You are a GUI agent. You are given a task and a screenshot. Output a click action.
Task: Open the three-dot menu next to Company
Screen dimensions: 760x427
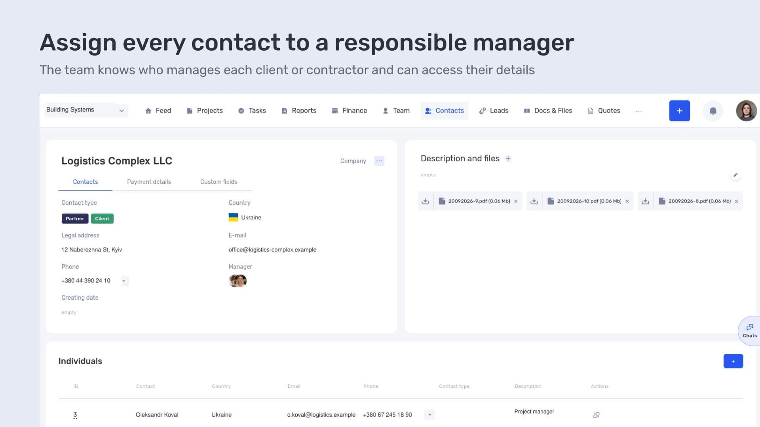379,161
